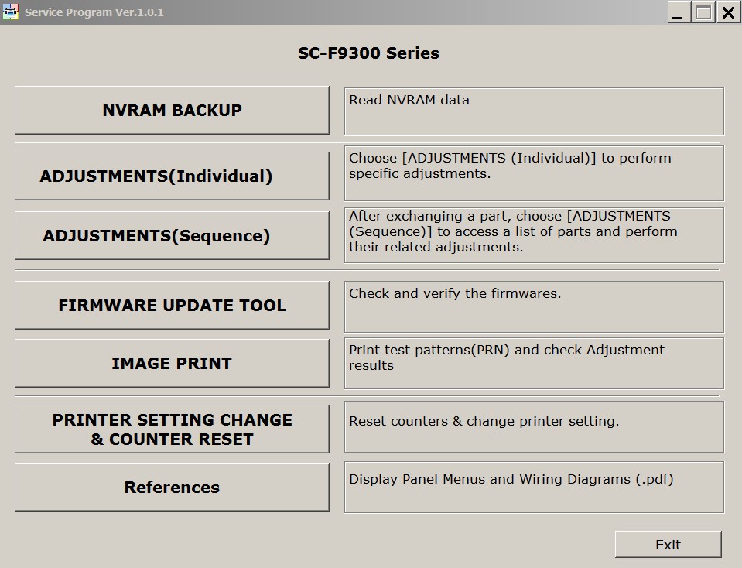Image resolution: width=742 pixels, height=568 pixels.
Task: Click 'Reset counters & change printer setting' text
Action: (484, 422)
